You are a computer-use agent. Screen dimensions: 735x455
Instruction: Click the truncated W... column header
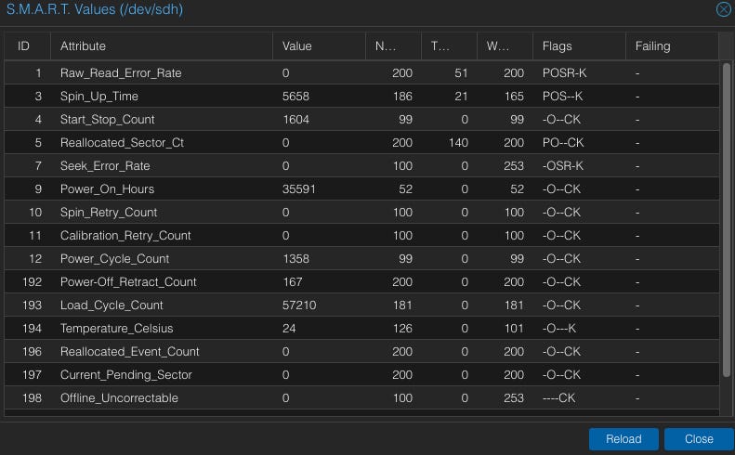pos(505,45)
